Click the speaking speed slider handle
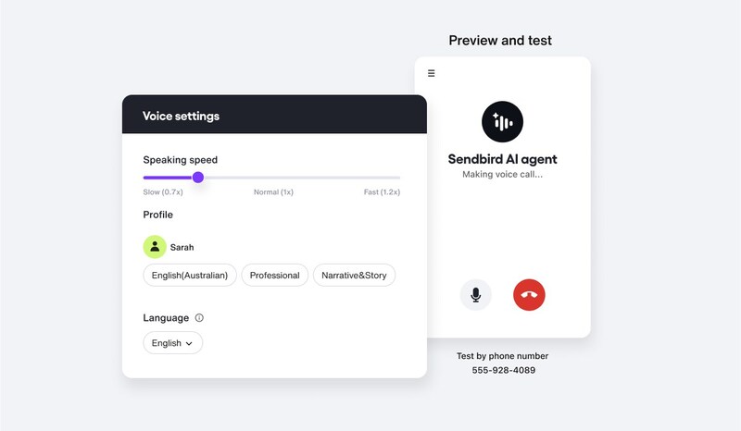The width and height of the screenshot is (741, 431). pyautogui.click(x=198, y=177)
